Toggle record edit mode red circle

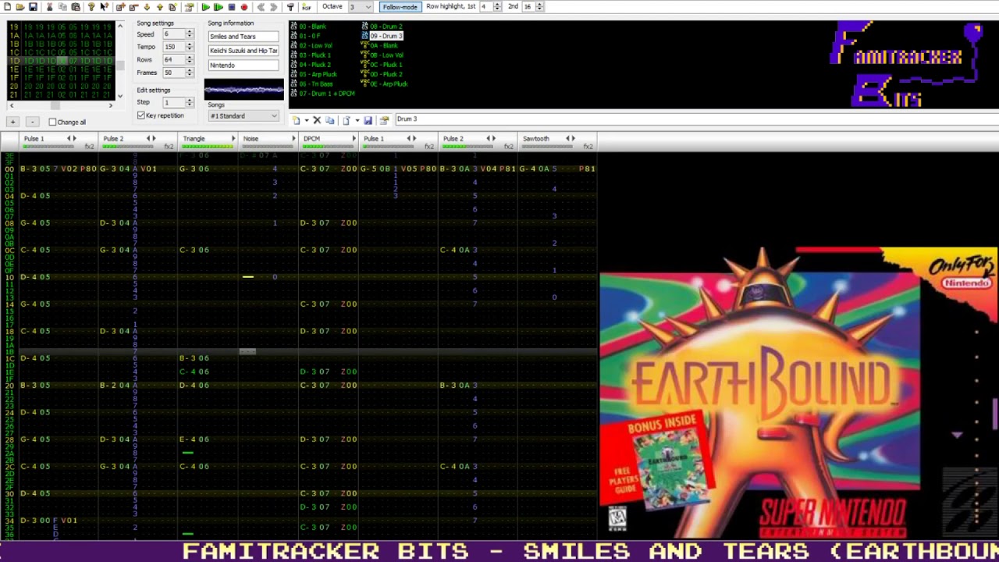click(x=244, y=7)
